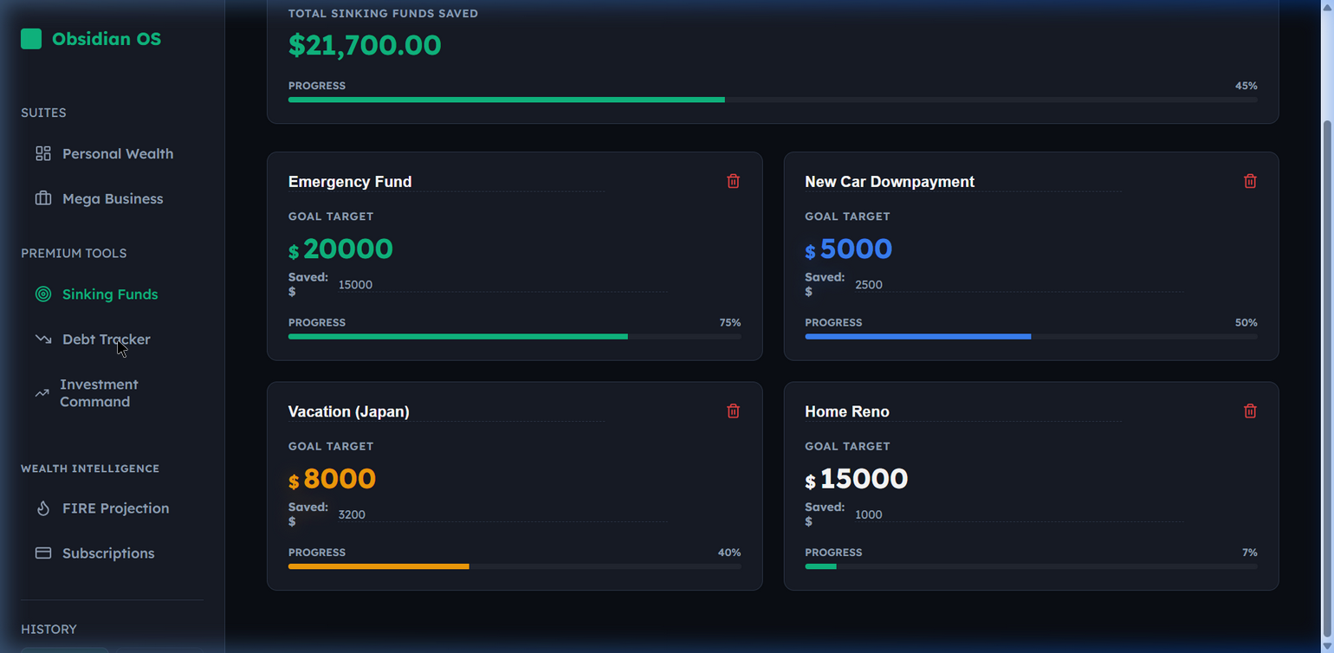Screen dimensions: 1334x653
Task: Click the New Car saved amount 2500
Action: pyautogui.click(x=1019, y=285)
